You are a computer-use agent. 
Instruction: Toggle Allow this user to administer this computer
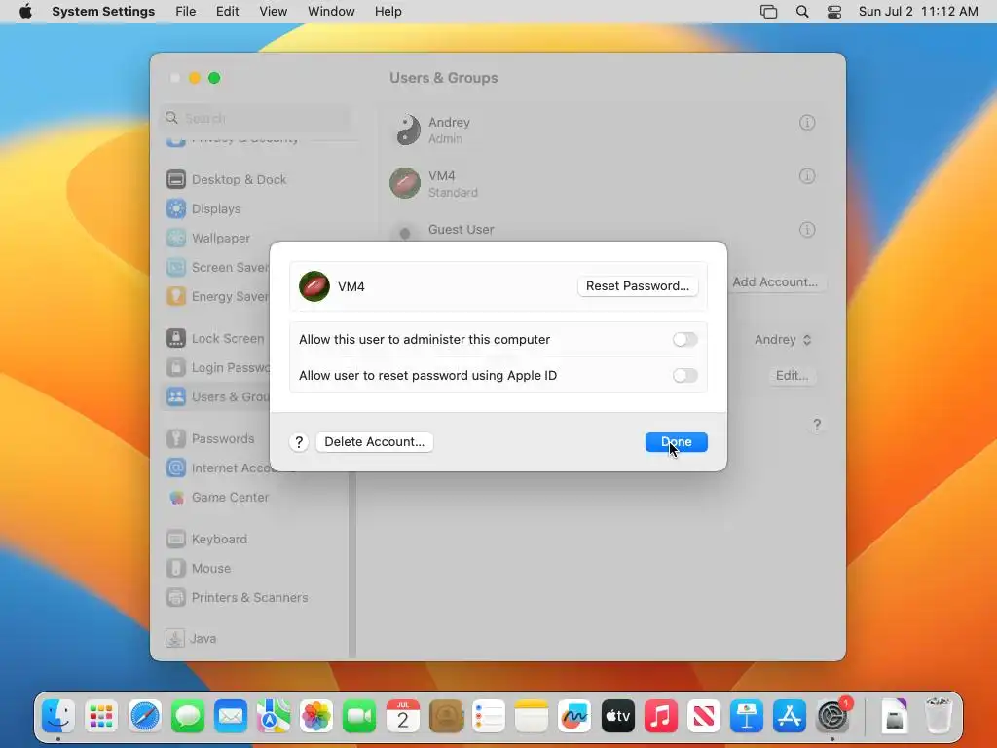click(684, 340)
